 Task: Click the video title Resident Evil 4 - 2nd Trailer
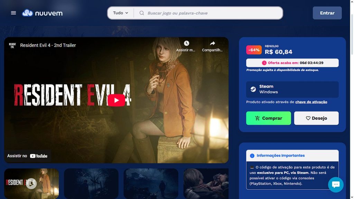click(x=48, y=45)
